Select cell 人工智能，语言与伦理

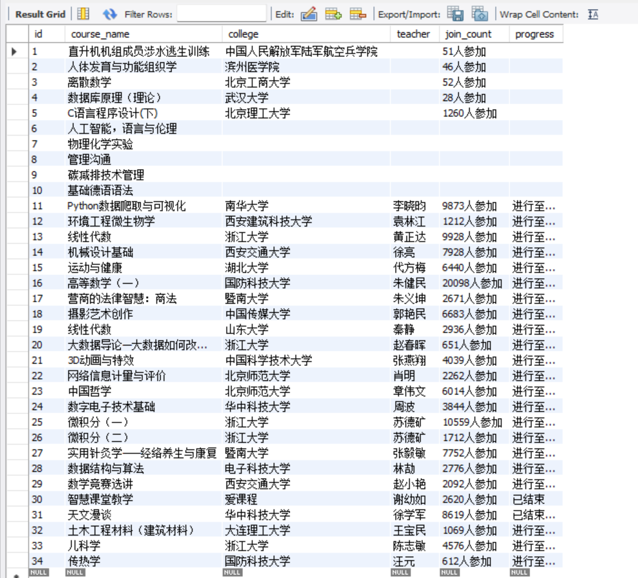[144, 128]
